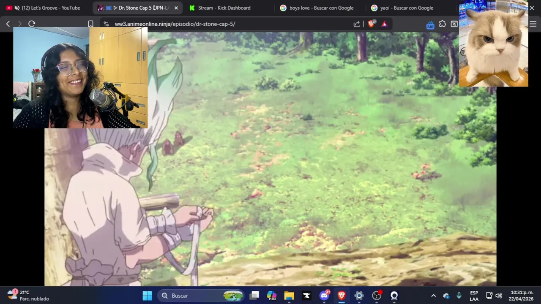Open OBS Studio from the taskbar
The width and height of the screenshot is (541, 304).
click(x=377, y=296)
